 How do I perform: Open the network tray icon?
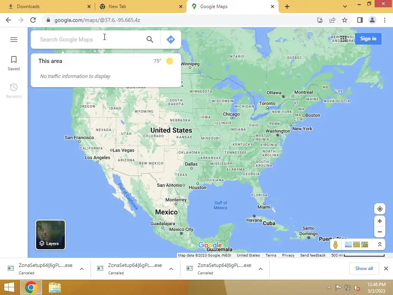tap(348, 288)
